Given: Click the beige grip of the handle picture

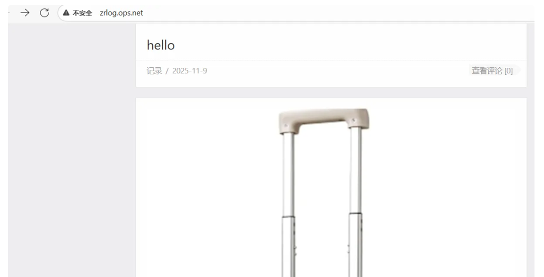Looking at the screenshot, I should pyautogui.click(x=324, y=120).
